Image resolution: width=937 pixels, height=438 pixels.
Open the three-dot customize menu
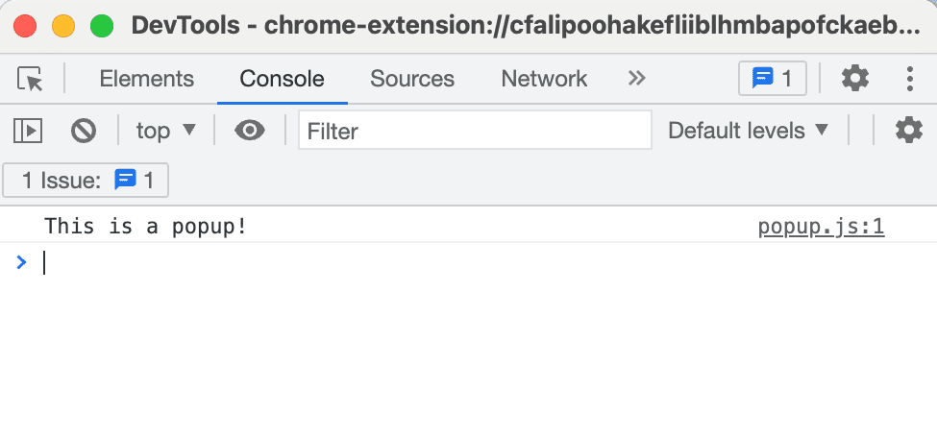[x=909, y=79]
